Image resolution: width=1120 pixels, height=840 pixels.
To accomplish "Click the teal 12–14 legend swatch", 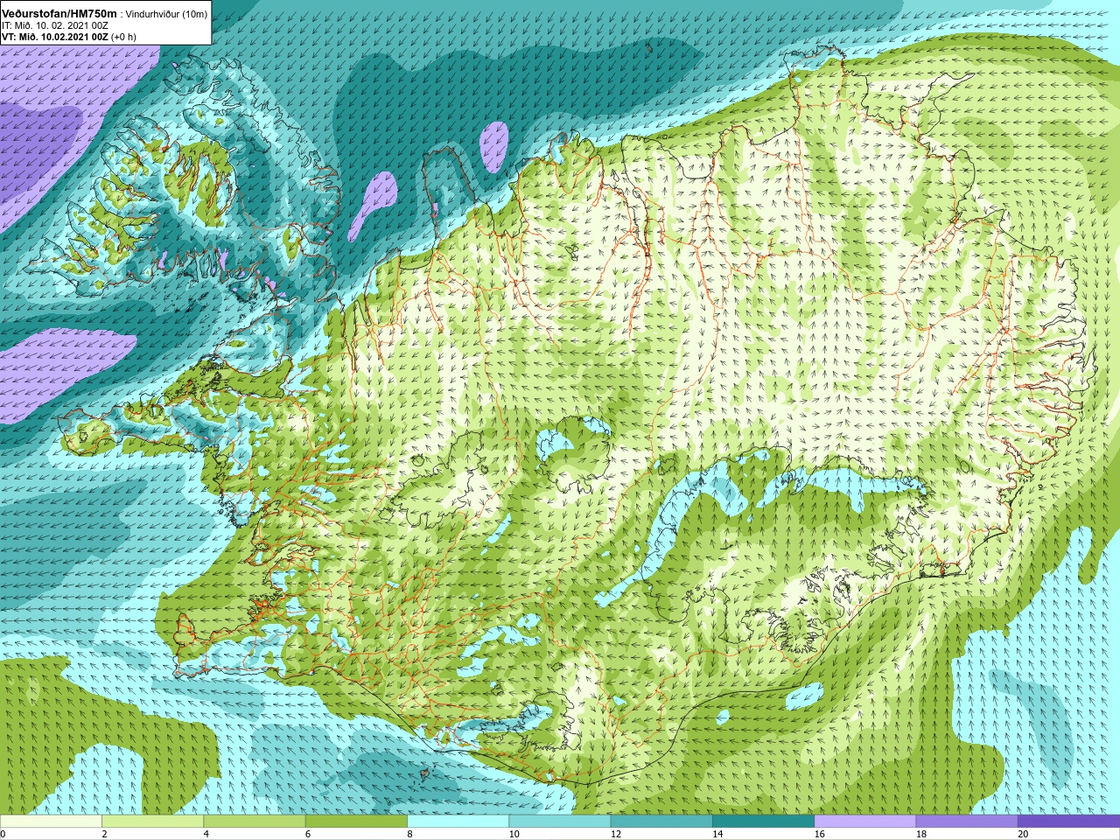I will click(x=661, y=822).
